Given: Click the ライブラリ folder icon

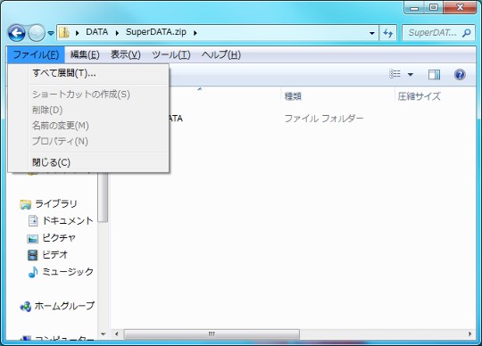Looking at the screenshot, I should 26,204.
